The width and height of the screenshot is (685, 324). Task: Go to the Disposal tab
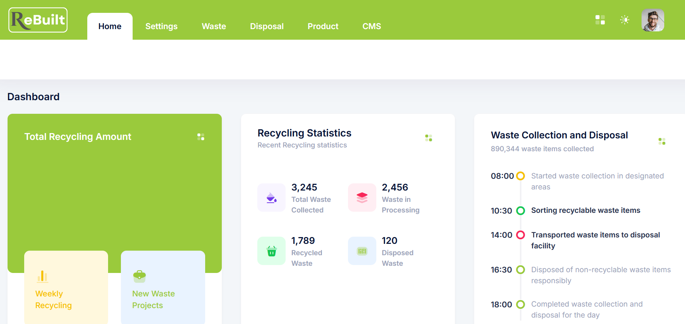click(267, 26)
